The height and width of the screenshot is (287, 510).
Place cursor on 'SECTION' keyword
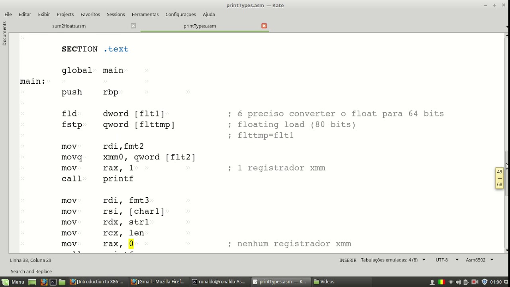[80, 49]
